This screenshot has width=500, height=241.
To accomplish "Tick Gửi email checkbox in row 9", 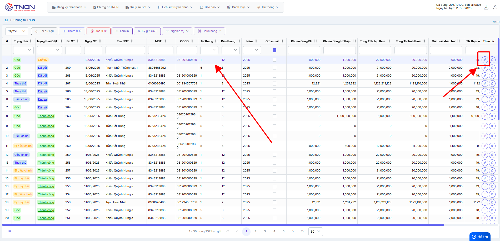I will (274, 126).
